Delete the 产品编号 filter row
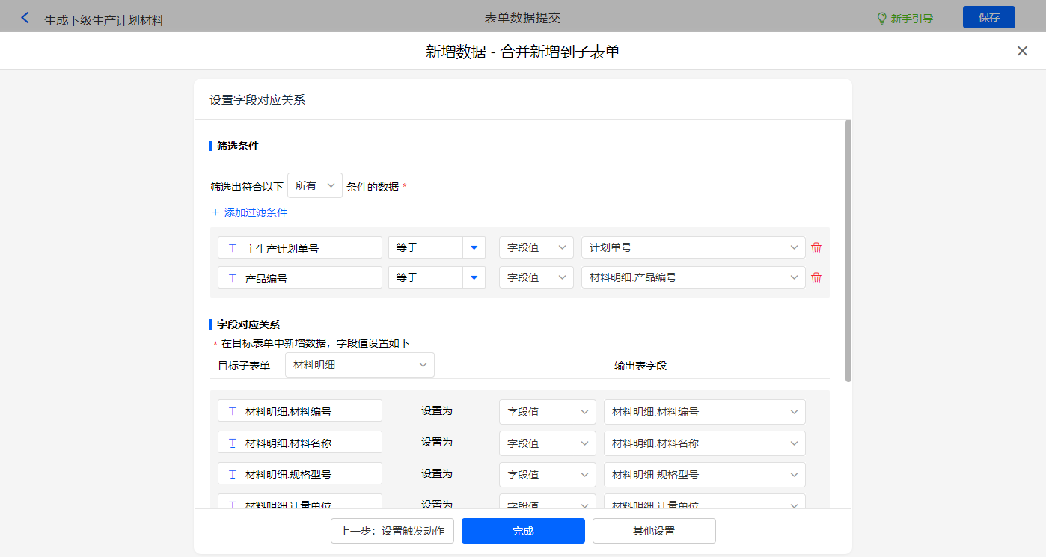The width and height of the screenshot is (1046, 557). point(816,278)
